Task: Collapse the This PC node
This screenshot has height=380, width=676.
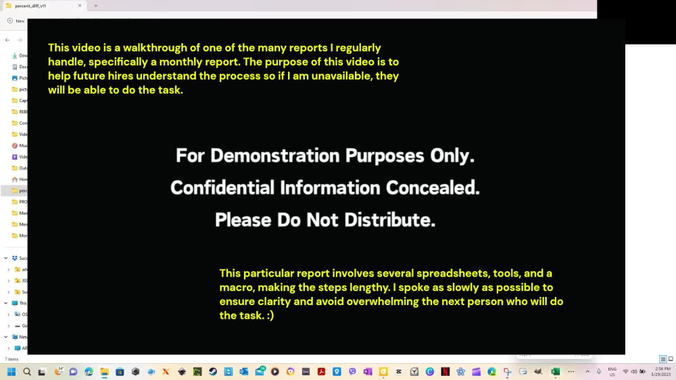Action: [x=5, y=303]
